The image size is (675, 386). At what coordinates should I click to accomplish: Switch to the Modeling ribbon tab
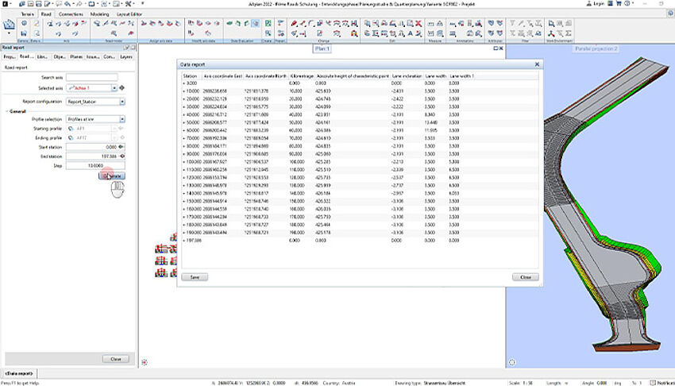tap(100, 14)
